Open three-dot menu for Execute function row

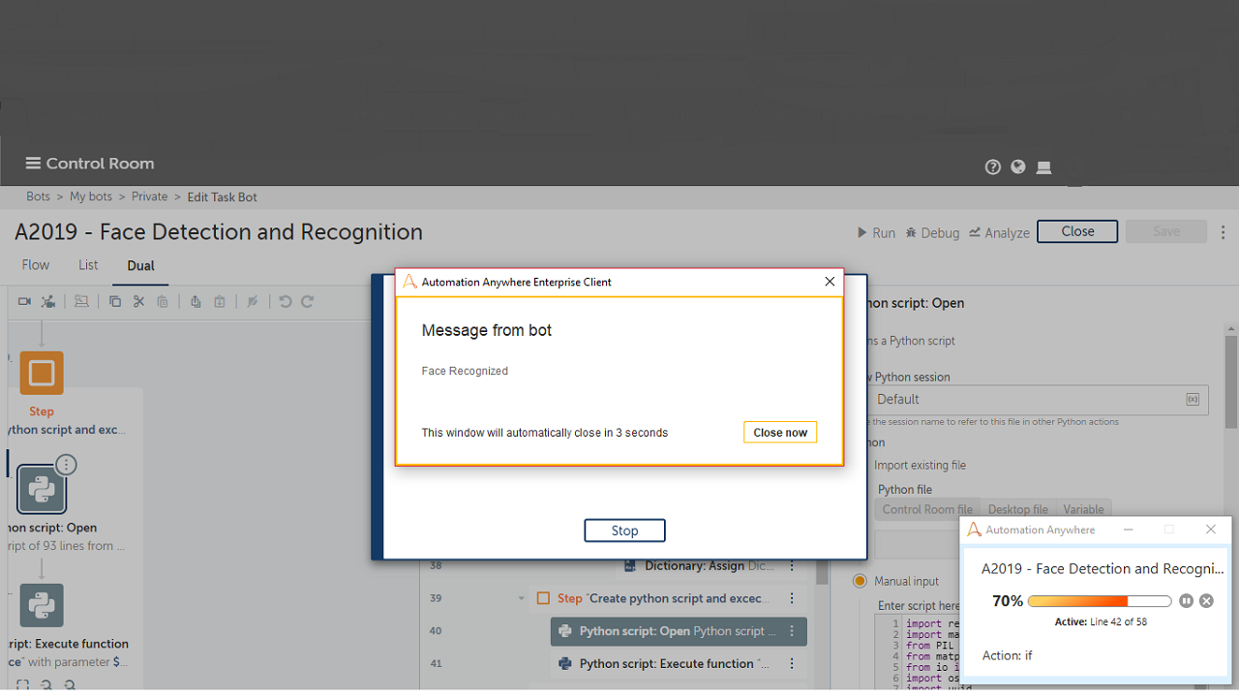[x=792, y=664]
